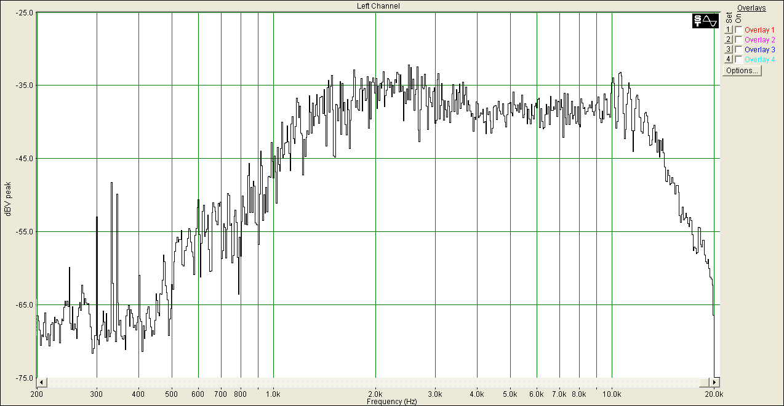The image size is (784, 406).
Task: Click the horizontal scrollbar left arrow
Action: [42, 382]
